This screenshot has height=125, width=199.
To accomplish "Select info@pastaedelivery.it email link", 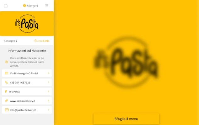I will [23, 110].
